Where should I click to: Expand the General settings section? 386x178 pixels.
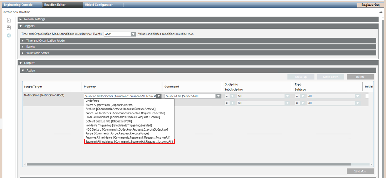(x=20, y=19)
